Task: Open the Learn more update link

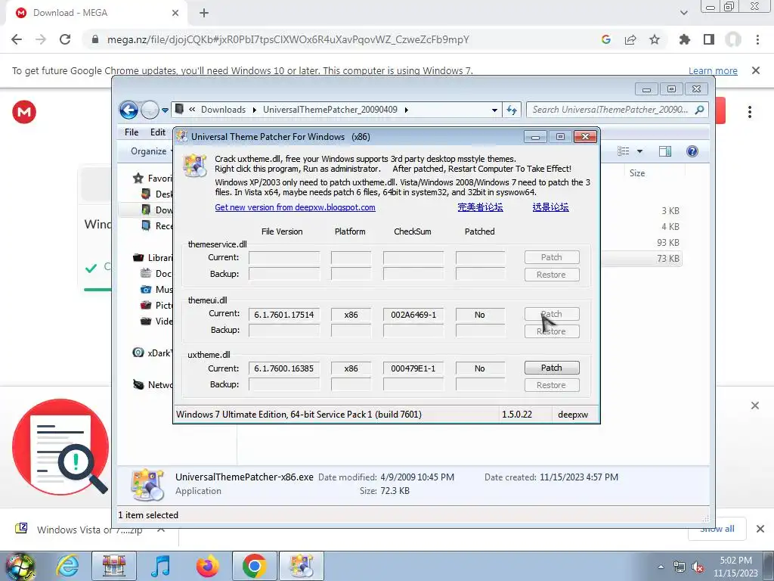Action: click(713, 70)
